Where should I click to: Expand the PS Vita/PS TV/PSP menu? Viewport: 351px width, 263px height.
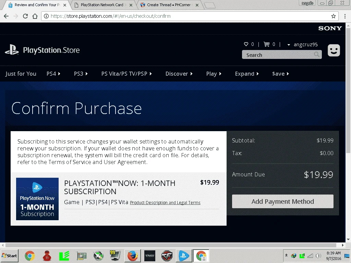click(x=126, y=74)
